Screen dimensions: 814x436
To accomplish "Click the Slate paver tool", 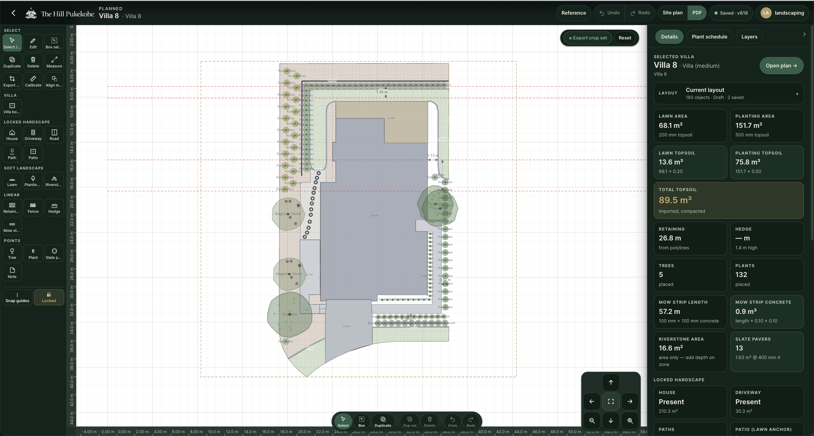I will pos(54,253).
